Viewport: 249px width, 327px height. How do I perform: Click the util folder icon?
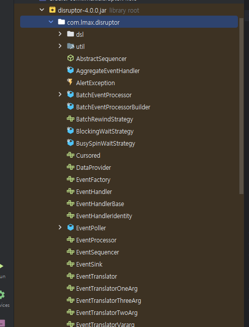tap(71, 46)
